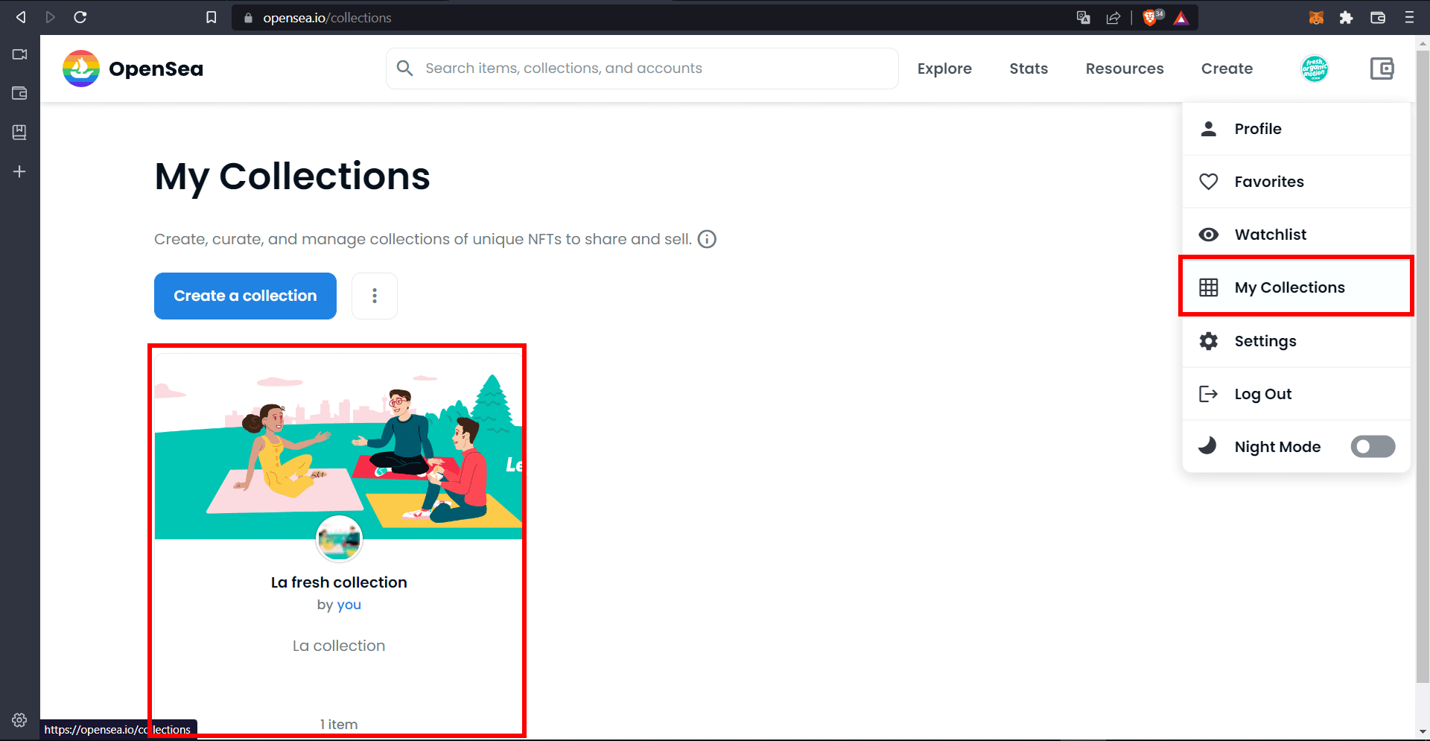This screenshot has width=1430, height=741.
Task: Click the browser forward arrow
Action: (50, 17)
